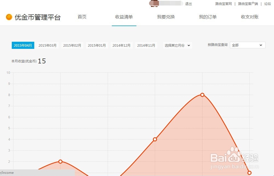Open the 首页 navigation tab
This screenshot has height=176, width=274.
point(82,17)
